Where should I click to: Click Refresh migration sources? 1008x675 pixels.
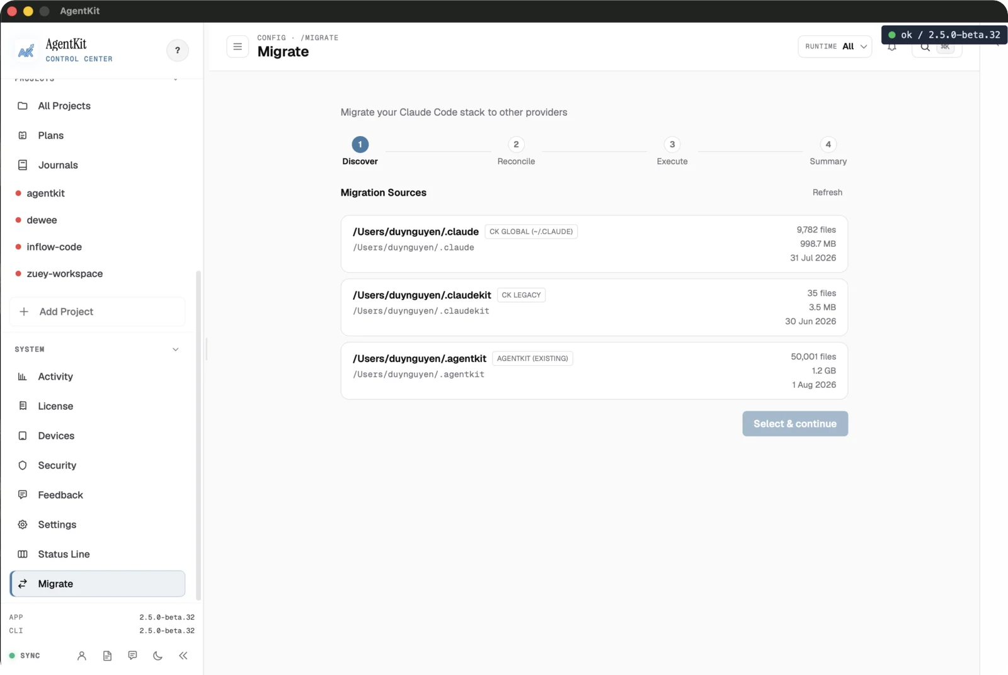pos(827,193)
